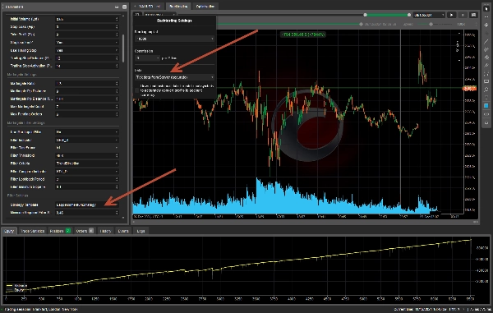This screenshot has height=313, width=493.
Task: Click the backtest date range end handle
Action: pyautogui.click(x=408, y=15)
